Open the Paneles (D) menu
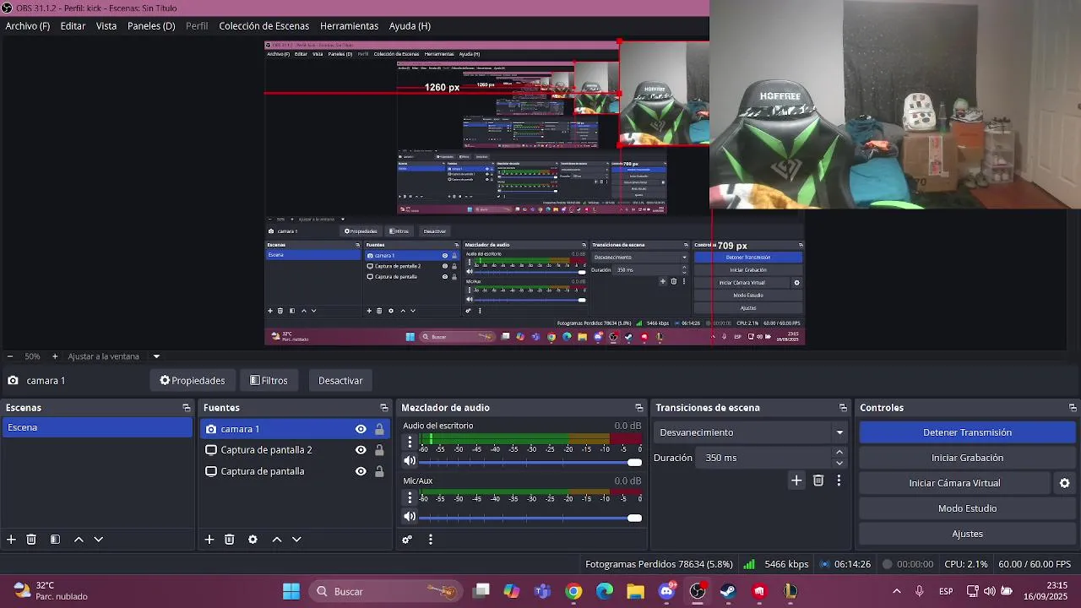This screenshot has height=608, width=1081. 151,26
